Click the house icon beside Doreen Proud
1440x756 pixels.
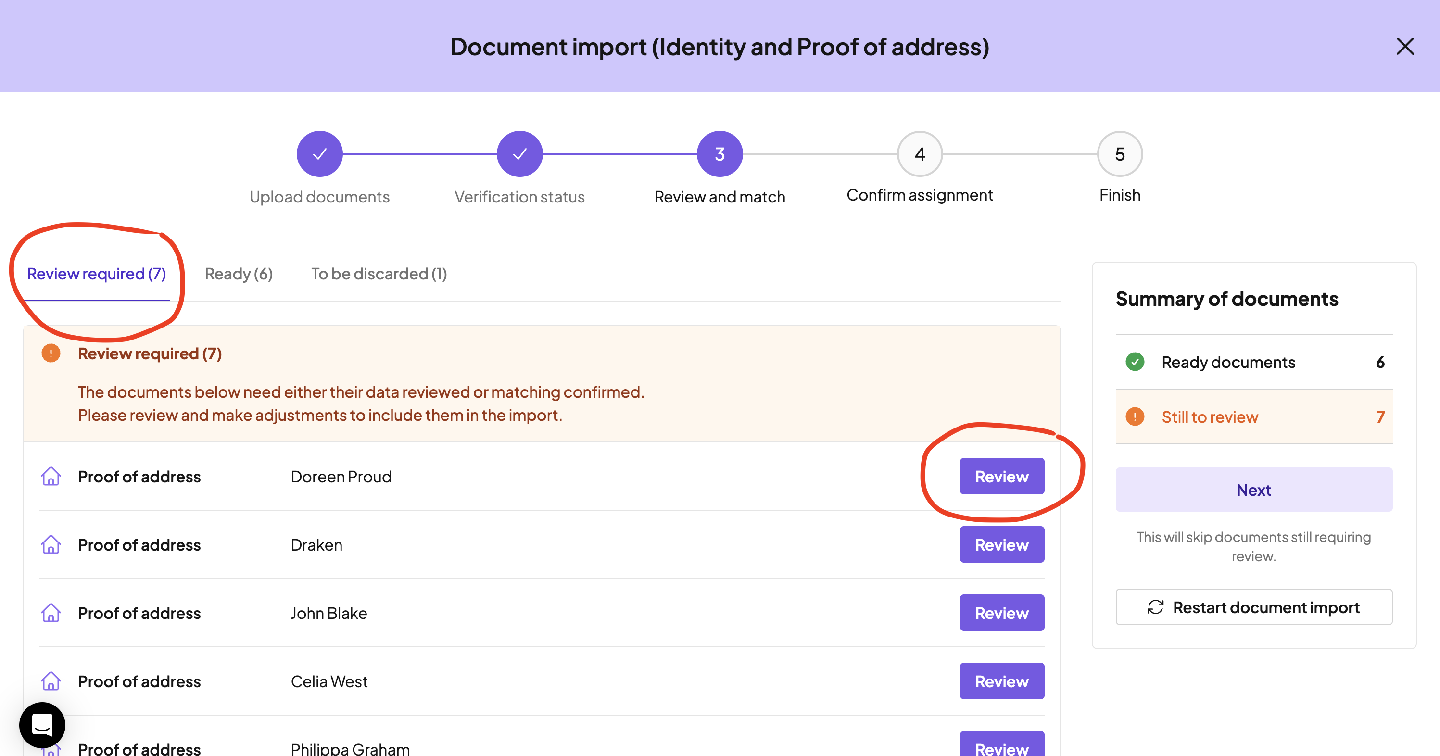click(x=51, y=476)
